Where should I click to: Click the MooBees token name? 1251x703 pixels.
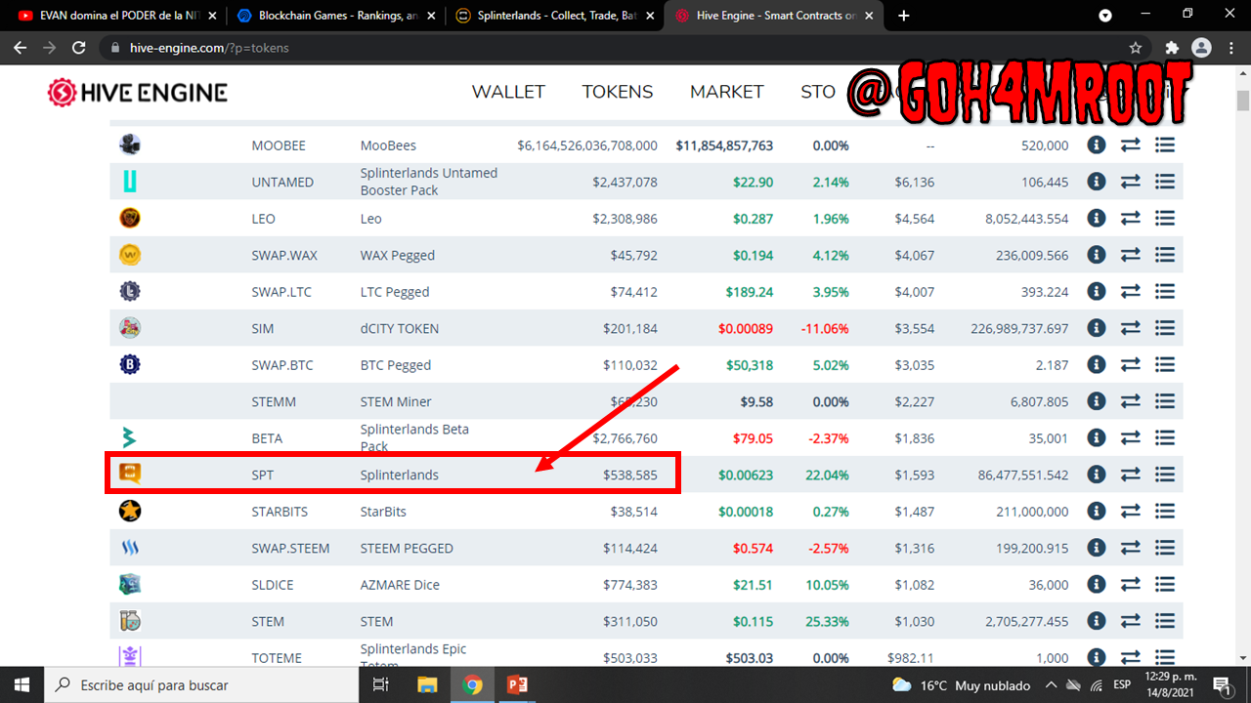tap(388, 145)
